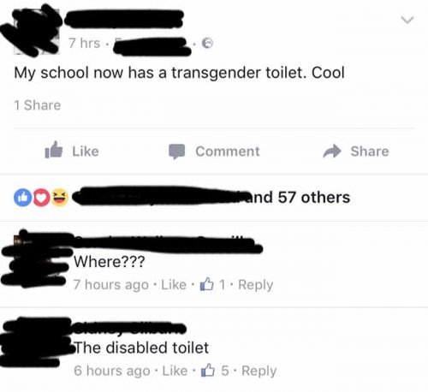This screenshot has height=392, width=428.
Task: Click the Haha laughing reaction icon
Action: coord(60,198)
